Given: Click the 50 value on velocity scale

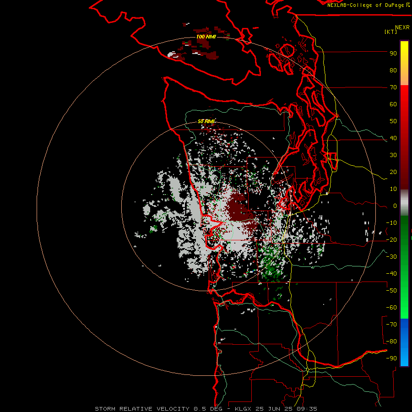Looking at the screenshot, I should coord(393,121).
